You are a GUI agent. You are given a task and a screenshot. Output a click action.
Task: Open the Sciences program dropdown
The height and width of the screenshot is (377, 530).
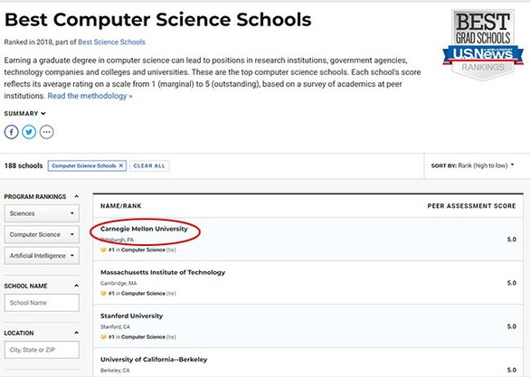[x=42, y=213]
